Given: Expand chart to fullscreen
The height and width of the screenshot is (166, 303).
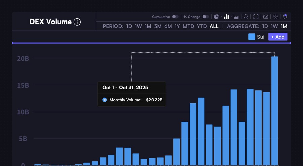Looking at the screenshot, I should pos(256,17).
